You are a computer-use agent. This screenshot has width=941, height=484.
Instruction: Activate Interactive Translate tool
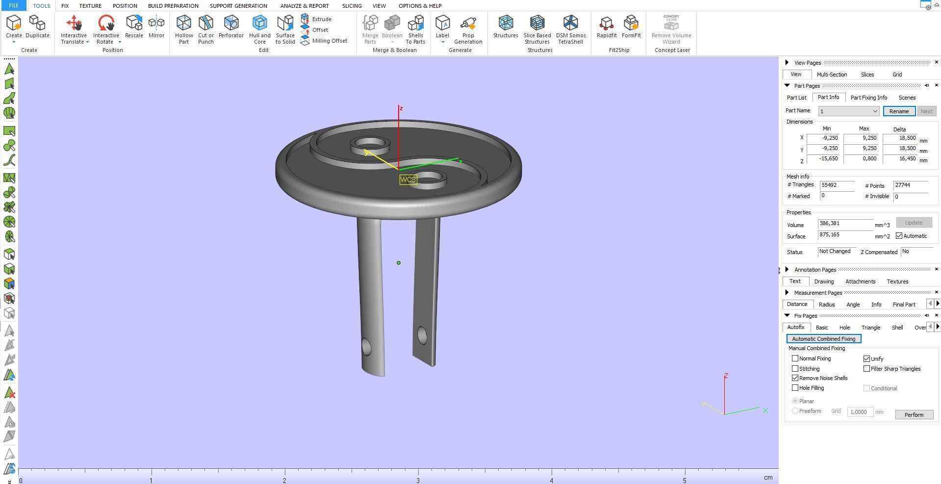point(74,29)
